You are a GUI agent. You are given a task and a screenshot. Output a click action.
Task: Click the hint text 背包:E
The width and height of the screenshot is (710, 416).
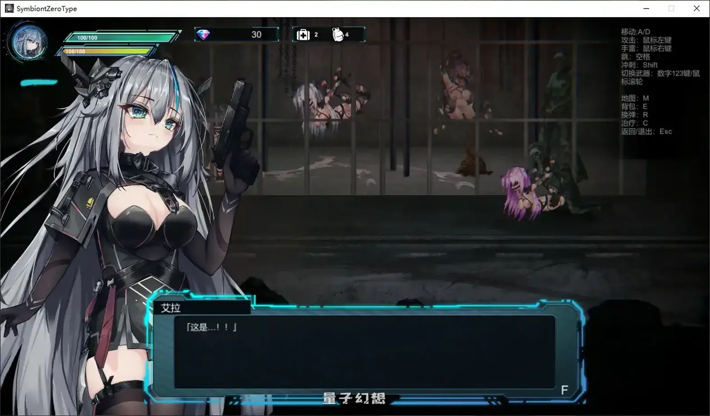(634, 106)
